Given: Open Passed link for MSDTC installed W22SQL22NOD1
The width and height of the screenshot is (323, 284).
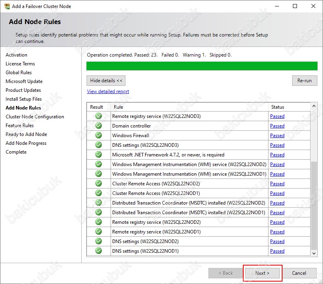Looking at the screenshot, I should (277, 213).
